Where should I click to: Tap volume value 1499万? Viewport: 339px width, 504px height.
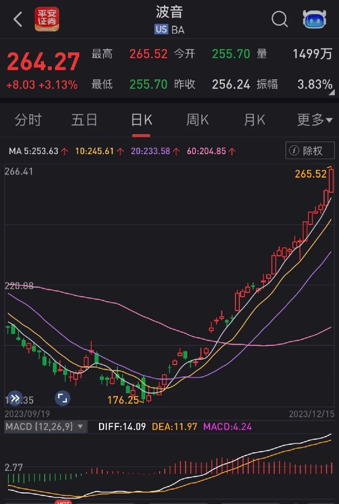313,54
